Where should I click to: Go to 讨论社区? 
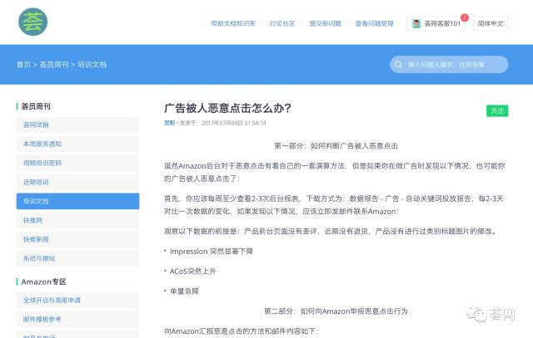(x=282, y=24)
